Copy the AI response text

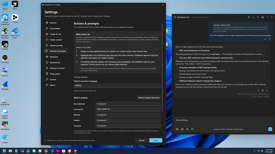point(259,90)
